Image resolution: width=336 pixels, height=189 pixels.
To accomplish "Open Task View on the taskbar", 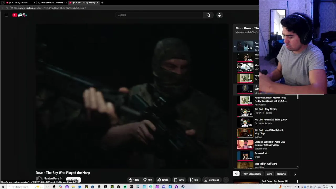I will pyautogui.click(x=47, y=187).
